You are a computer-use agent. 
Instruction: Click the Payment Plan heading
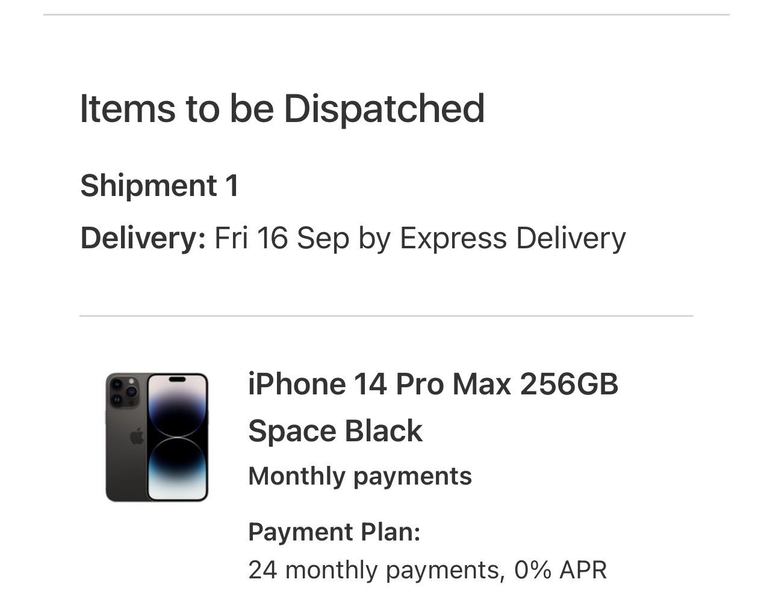(x=334, y=532)
